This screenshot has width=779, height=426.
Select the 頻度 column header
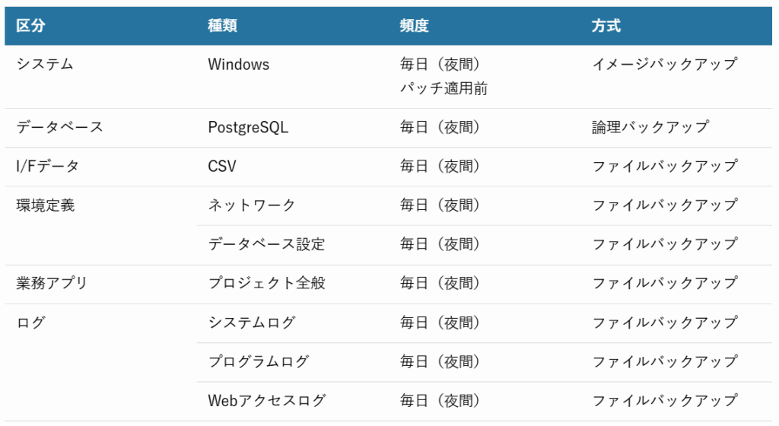pyautogui.click(x=414, y=26)
